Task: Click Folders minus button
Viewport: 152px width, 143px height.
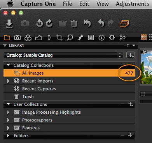Action: point(122,135)
